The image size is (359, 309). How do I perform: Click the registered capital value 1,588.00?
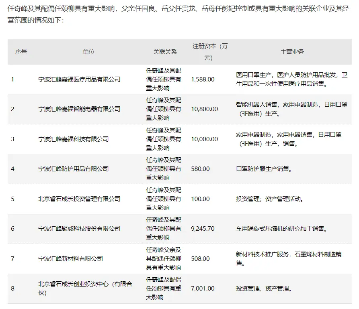coord(203,79)
